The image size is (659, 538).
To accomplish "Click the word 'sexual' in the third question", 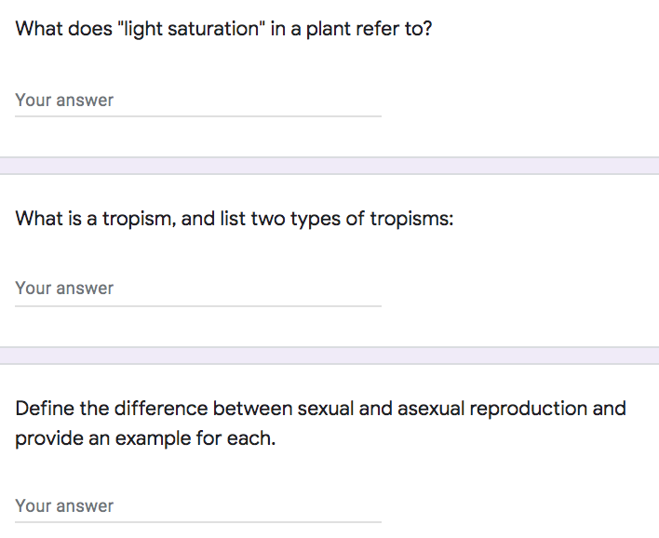I will pos(327,408).
